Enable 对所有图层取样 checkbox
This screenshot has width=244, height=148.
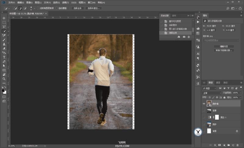click(38, 8)
